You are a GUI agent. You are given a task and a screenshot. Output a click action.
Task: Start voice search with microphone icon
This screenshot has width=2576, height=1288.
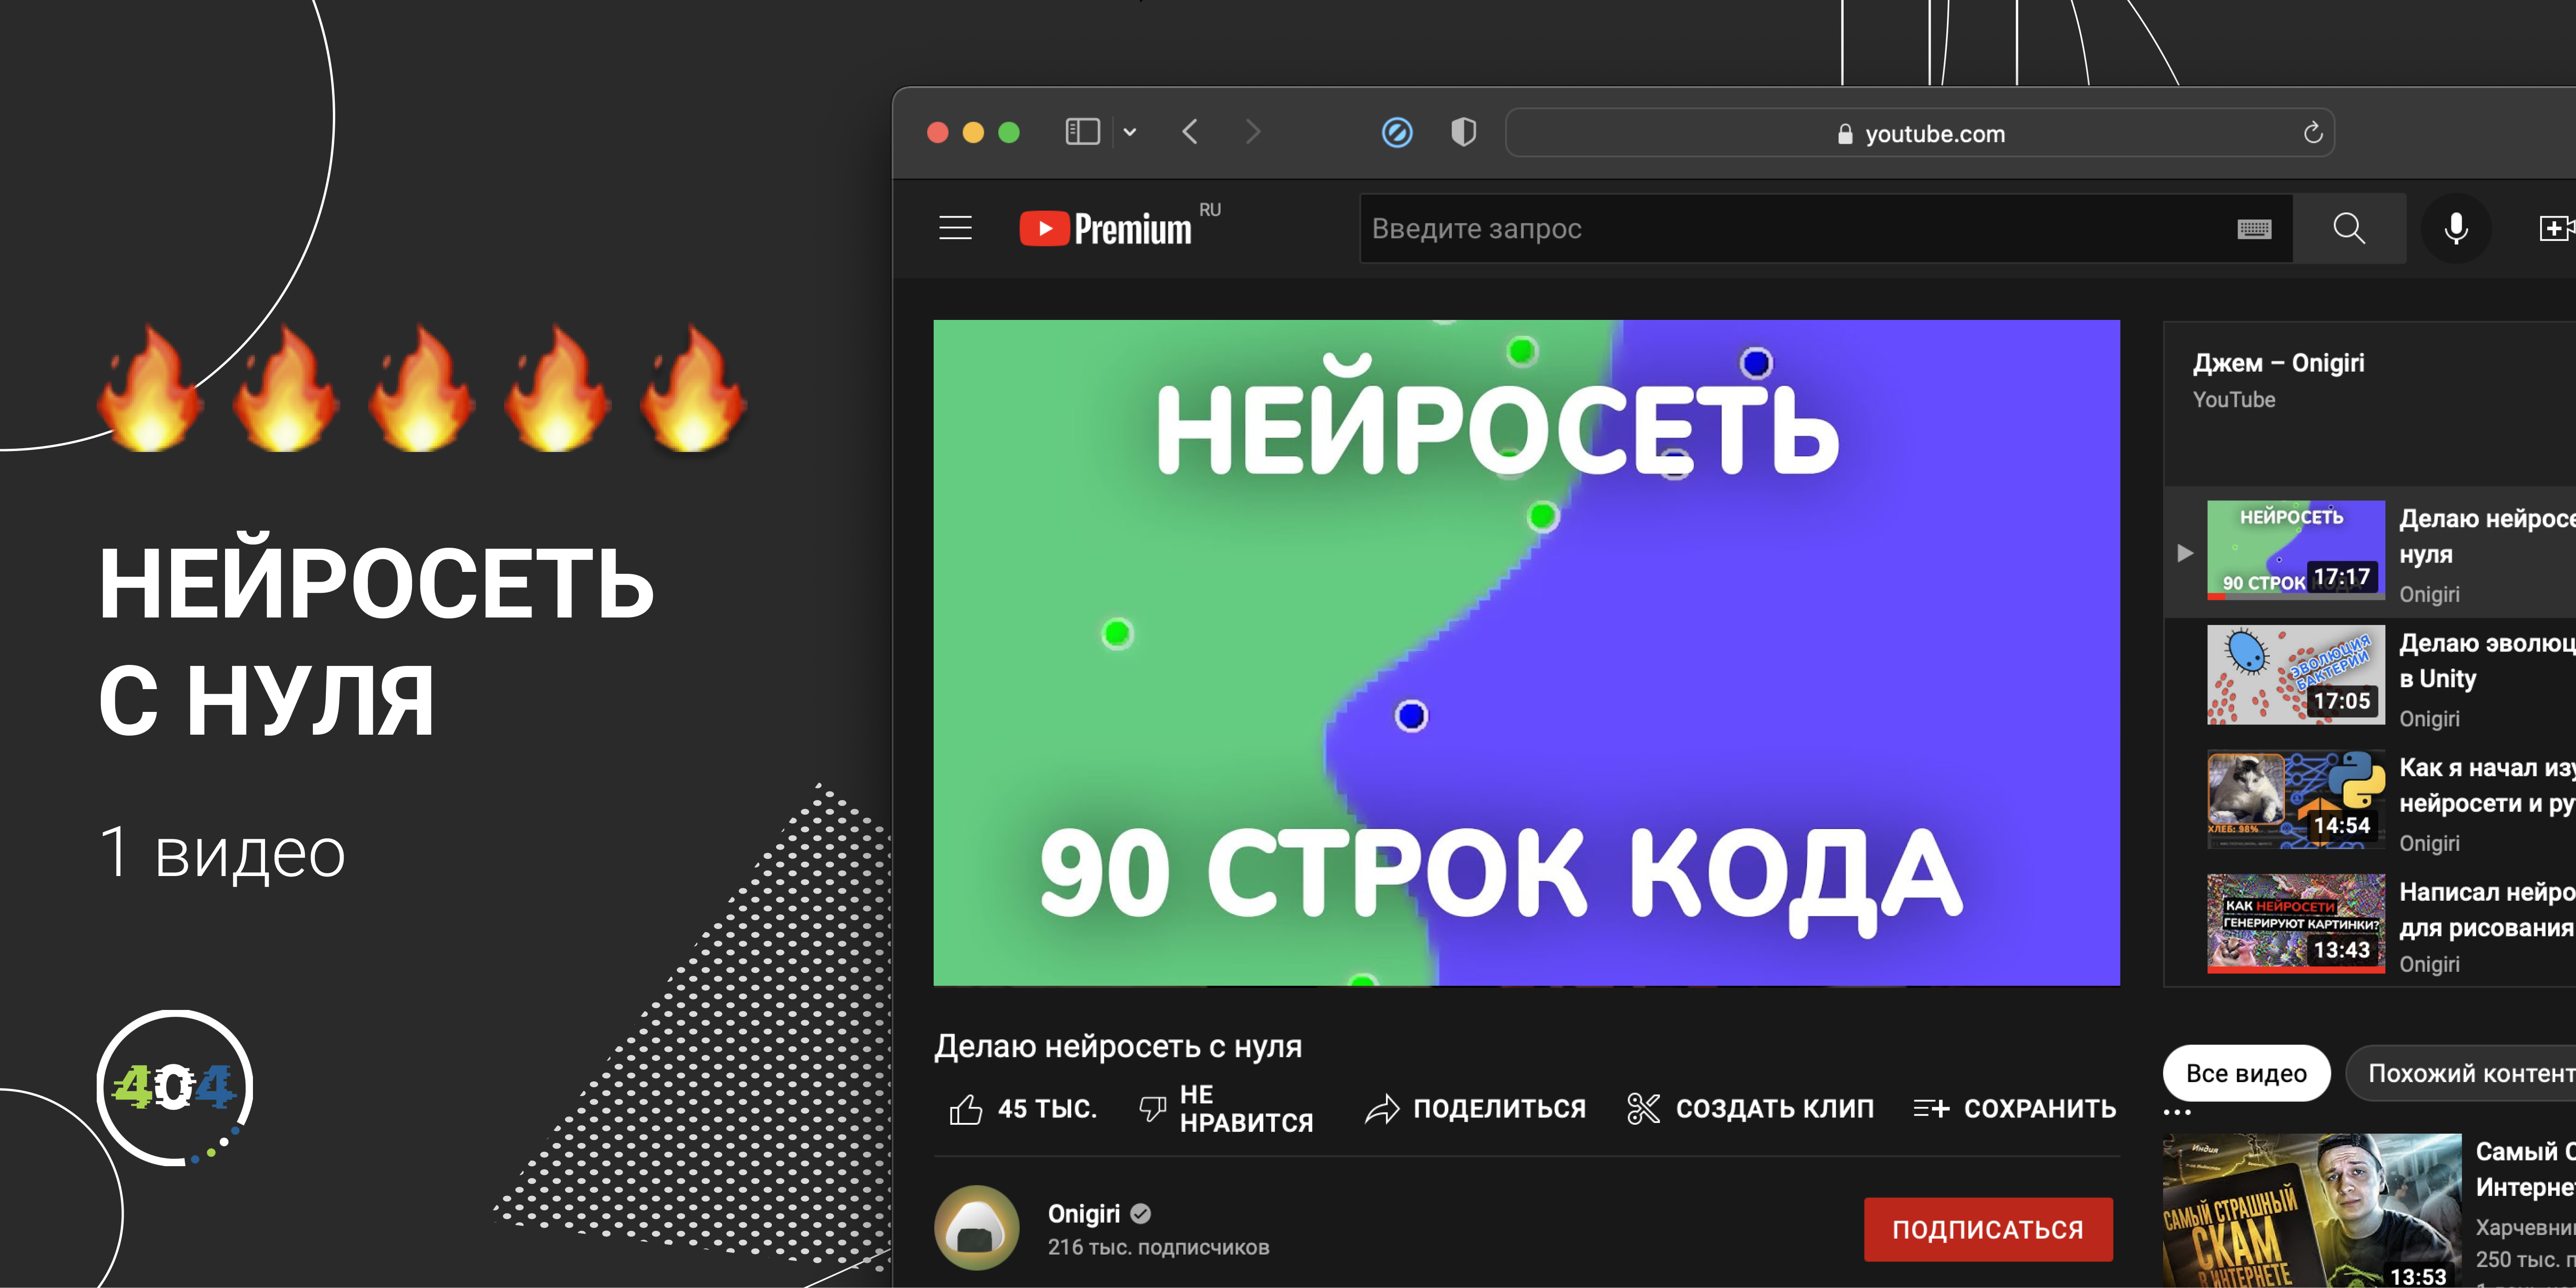(2456, 228)
